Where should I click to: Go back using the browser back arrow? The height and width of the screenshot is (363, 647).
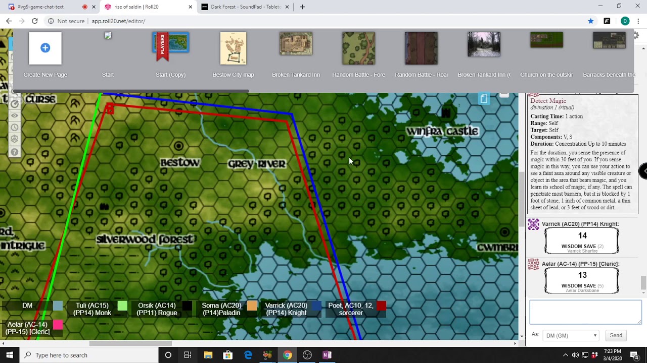(9, 21)
